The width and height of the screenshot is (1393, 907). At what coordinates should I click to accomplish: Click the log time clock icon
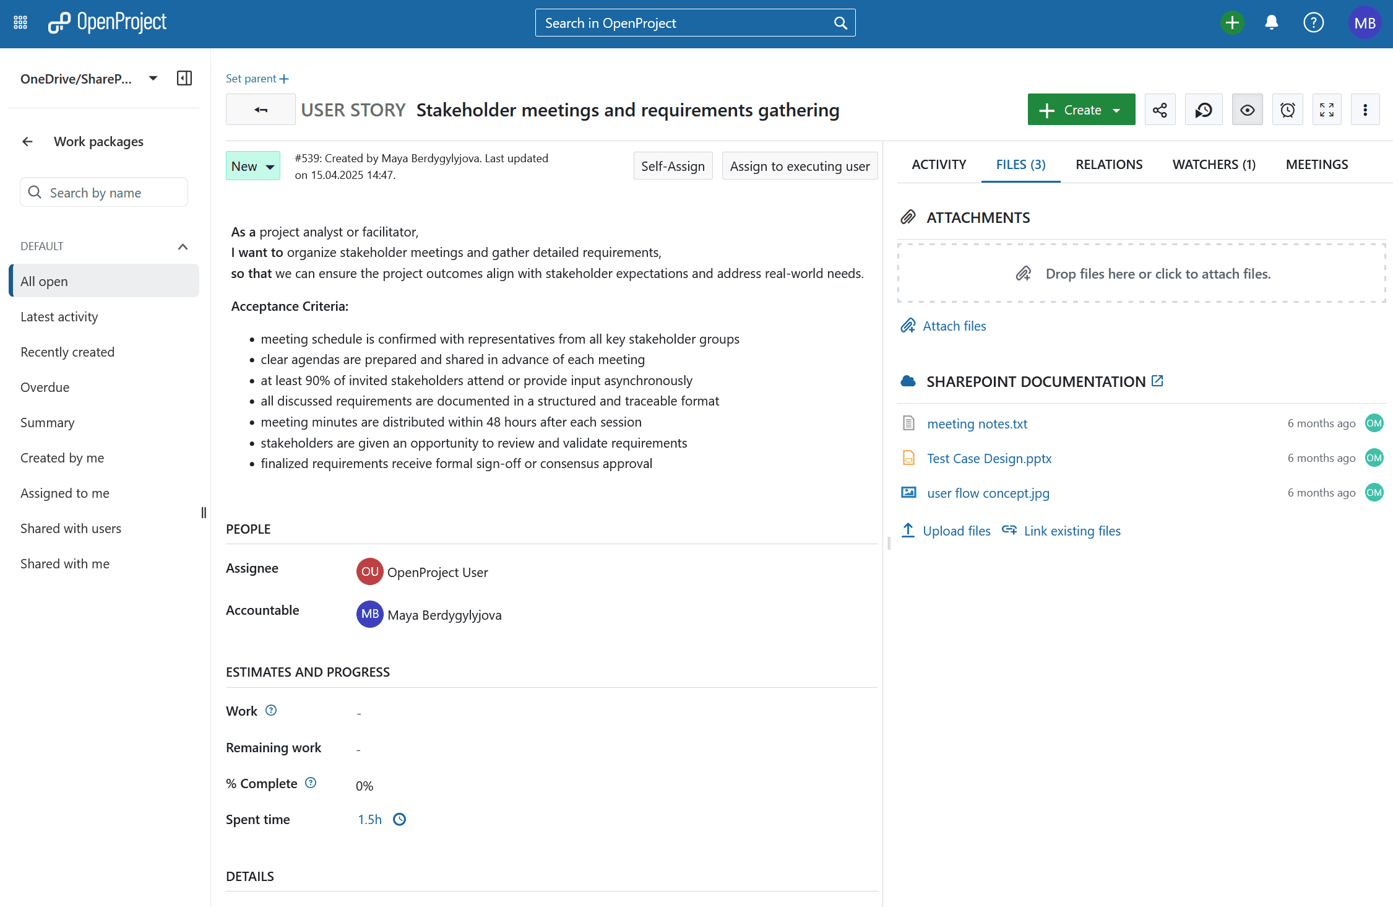(x=400, y=819)
